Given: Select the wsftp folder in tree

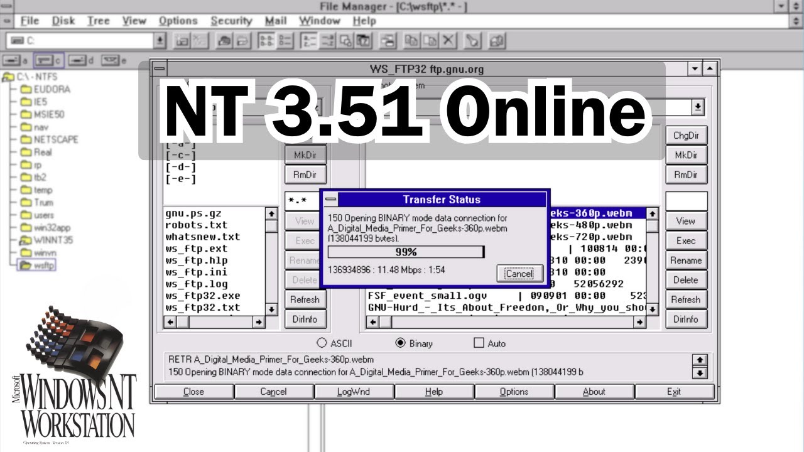Looking at the screenshot, I should [38, 265].
